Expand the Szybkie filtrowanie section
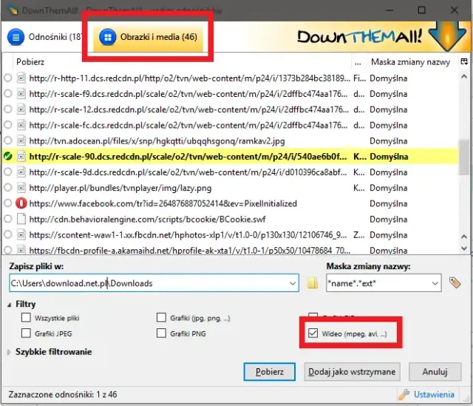Image resolution: width=473 pixels, height=406 pixels. pos(10,352)
